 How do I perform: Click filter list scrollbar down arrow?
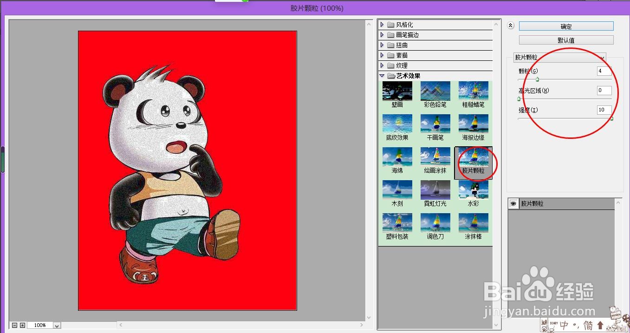pos(497,325)
